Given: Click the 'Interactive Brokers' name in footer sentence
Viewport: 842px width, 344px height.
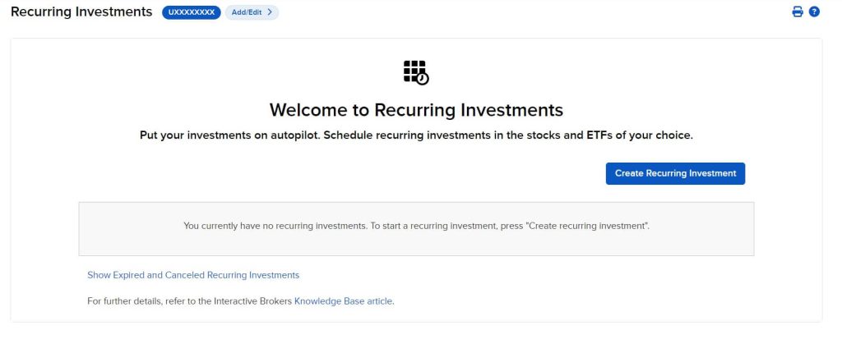Looking at the screenshot, I should (253, 301).
